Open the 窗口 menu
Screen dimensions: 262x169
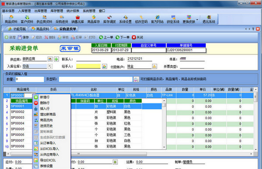click(102, 11)
